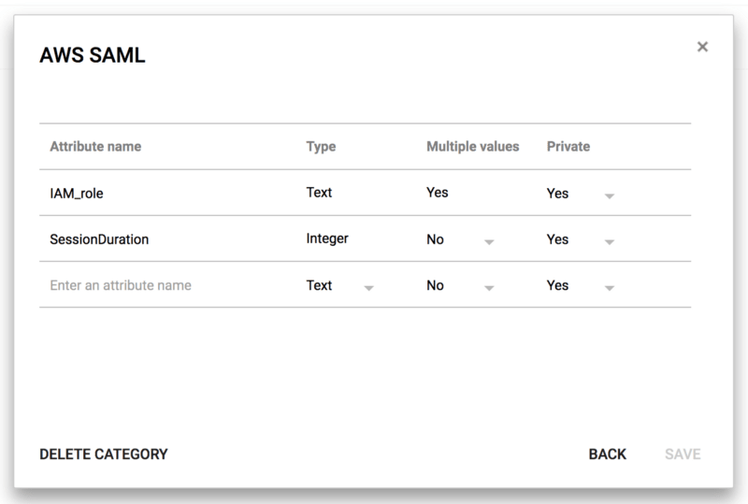748x504 pixels.
Task: Select the IAM_role attribute name
Action: [x=77, y=194]
